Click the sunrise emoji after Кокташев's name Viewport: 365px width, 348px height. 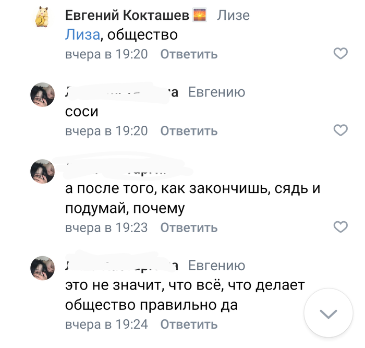200,16
